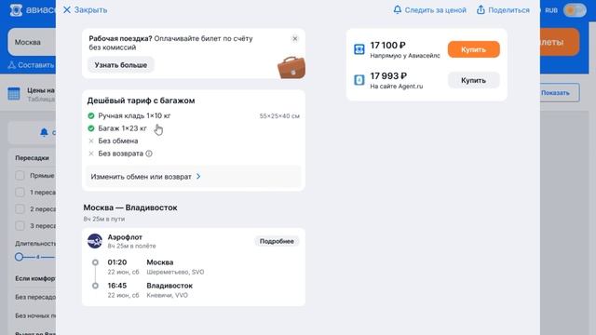This screenshot has width=596, height=335.
Task: Expand flight details with the Подробнее button
Action: (x=277, y=241)
